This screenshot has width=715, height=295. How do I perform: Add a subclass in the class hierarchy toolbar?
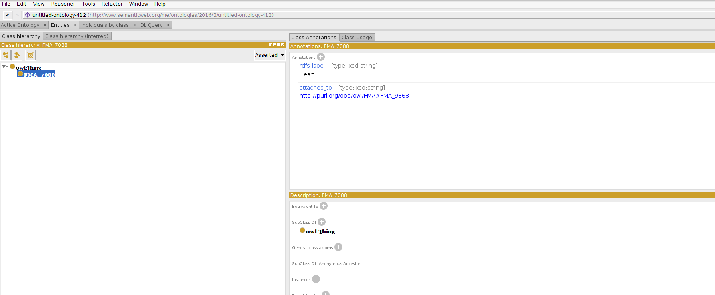pyautogui.click(x=6, y=55)
